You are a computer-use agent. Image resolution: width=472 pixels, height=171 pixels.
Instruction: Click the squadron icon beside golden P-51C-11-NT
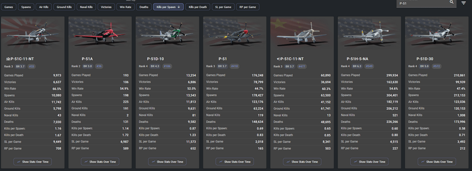pyautogui.click(x=8, y=59)
